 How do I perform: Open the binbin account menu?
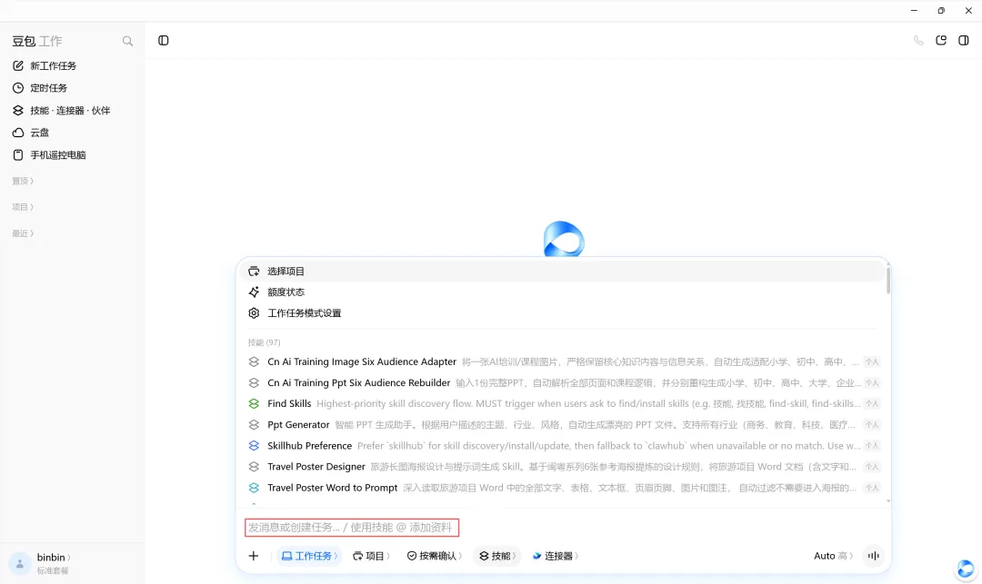tap(54, 558)
